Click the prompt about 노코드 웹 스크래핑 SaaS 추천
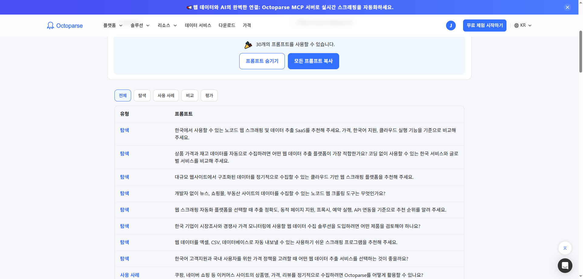Viewport: 583px width, 279px height. (315, 134)
